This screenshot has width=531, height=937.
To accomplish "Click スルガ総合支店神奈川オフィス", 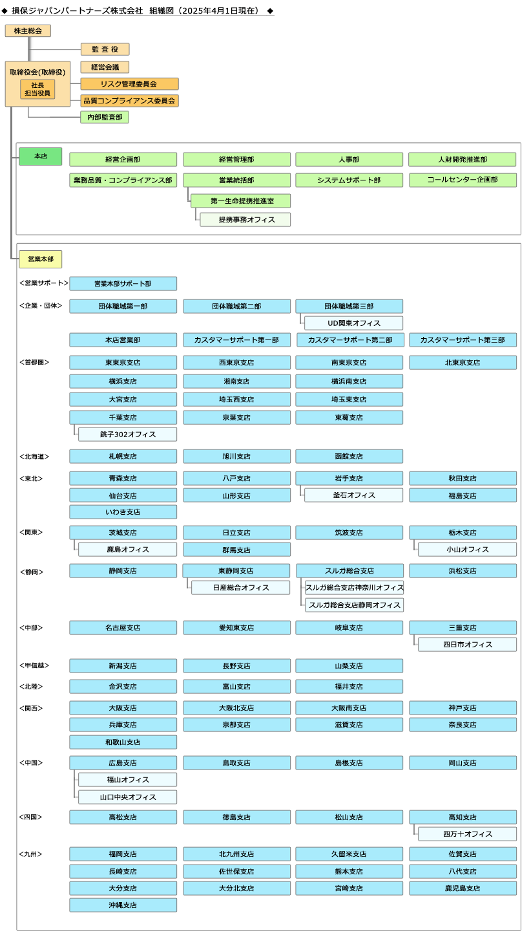I will [x=354, y=588].
